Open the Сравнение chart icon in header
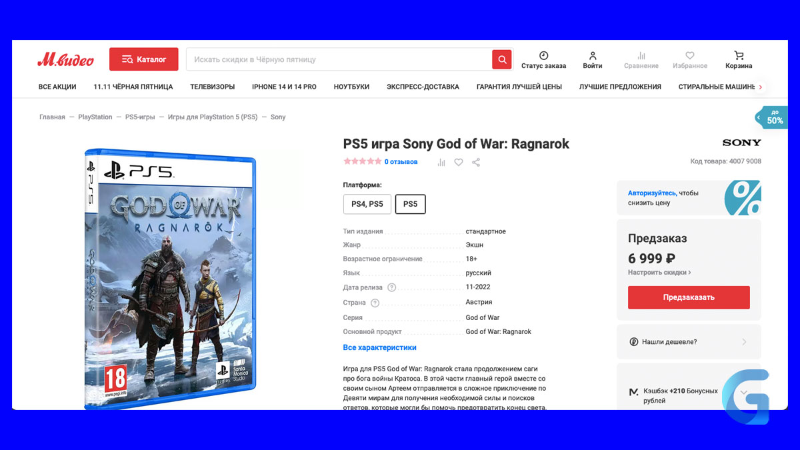800x450 pixels. point(641,55)
